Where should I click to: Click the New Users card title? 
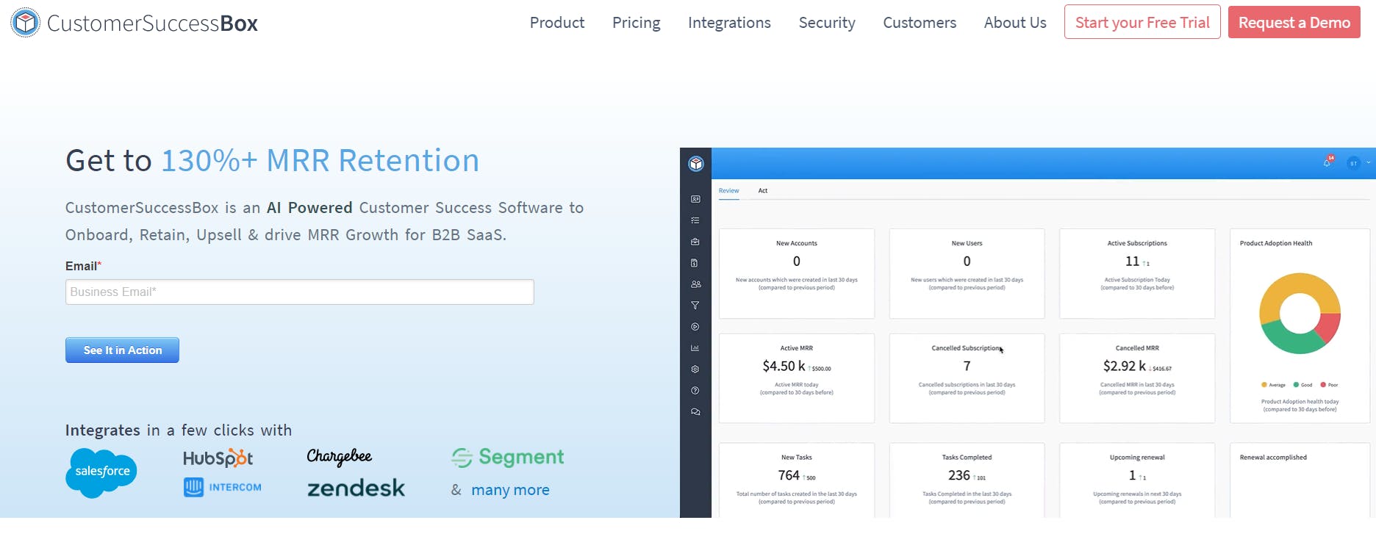point(967,243)
